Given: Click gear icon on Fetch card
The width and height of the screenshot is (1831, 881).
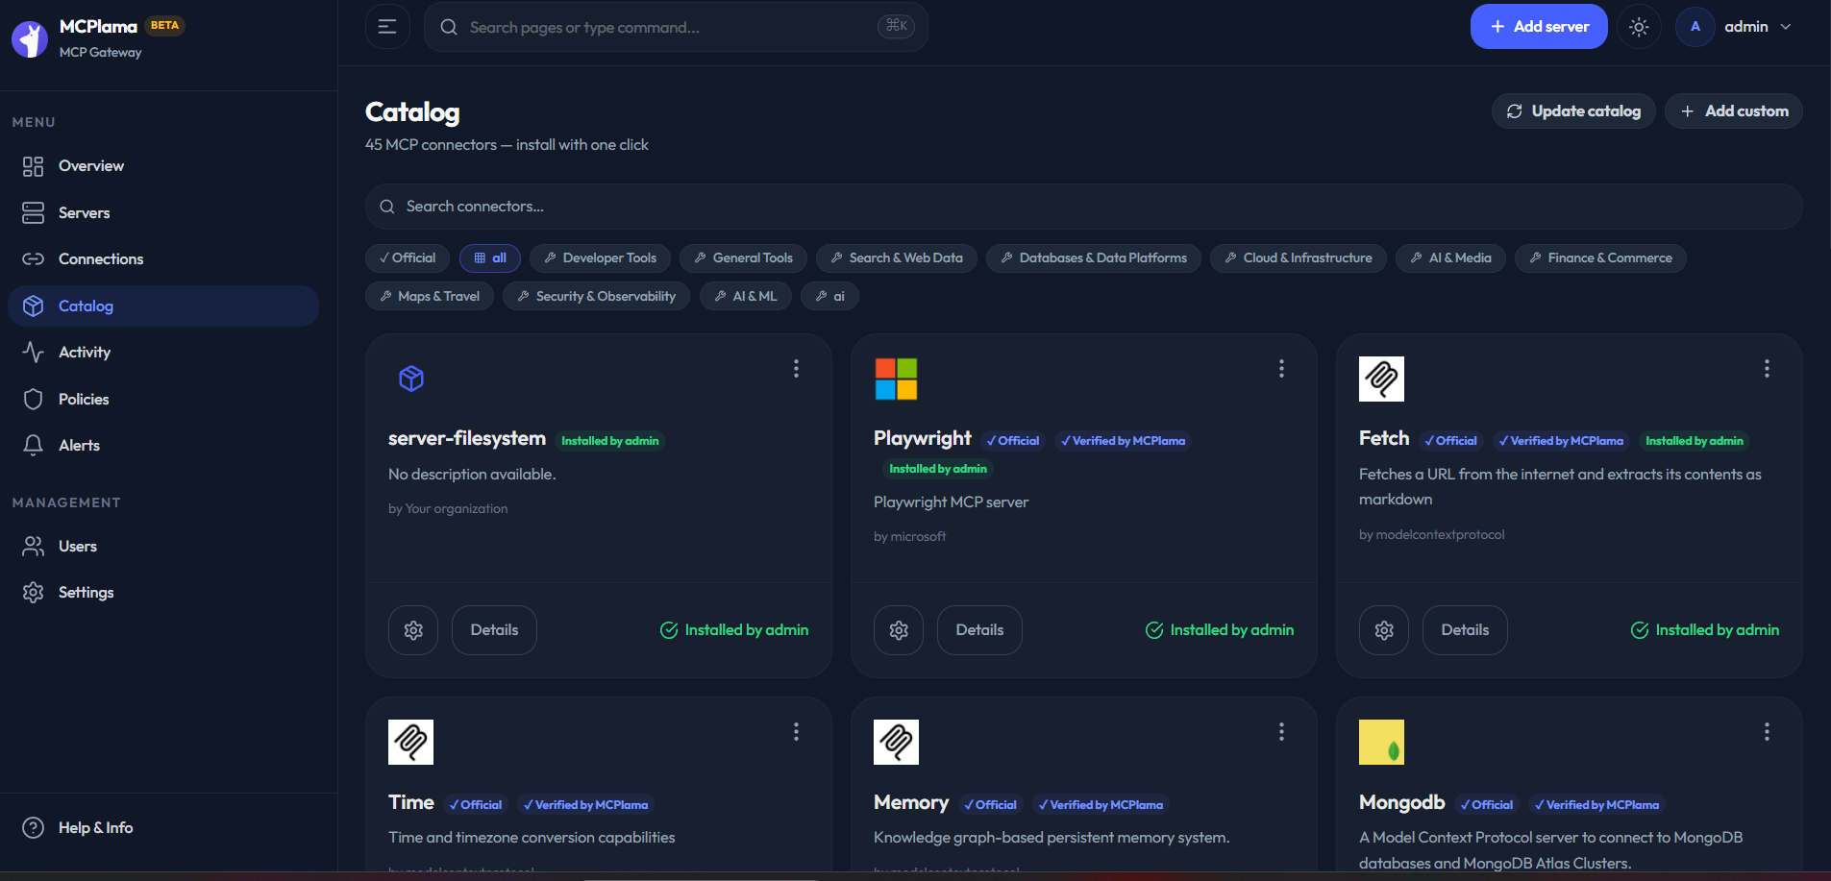Looking at the screenshot, I should (x=1384, y=630).
